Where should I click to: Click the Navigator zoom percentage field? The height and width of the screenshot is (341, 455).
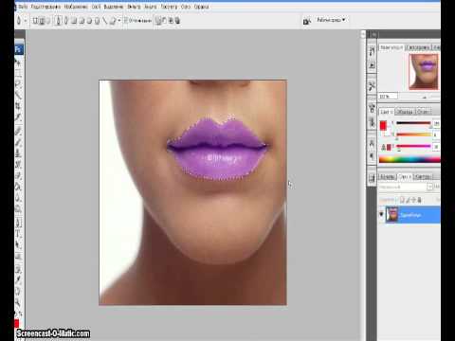(x=388, y=97)
